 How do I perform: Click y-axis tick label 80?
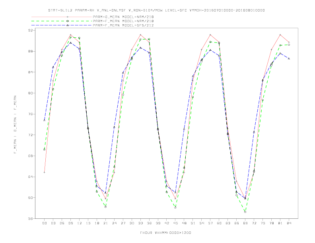click(x=30, y=93)
